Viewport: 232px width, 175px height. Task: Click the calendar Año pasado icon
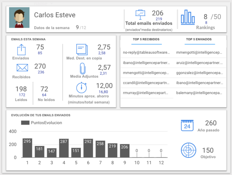coord(187,125)
